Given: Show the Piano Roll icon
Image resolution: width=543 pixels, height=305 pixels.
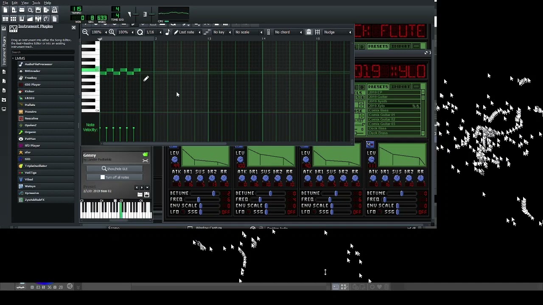Looking at the screenshot, I should click(x=22, y=19).
